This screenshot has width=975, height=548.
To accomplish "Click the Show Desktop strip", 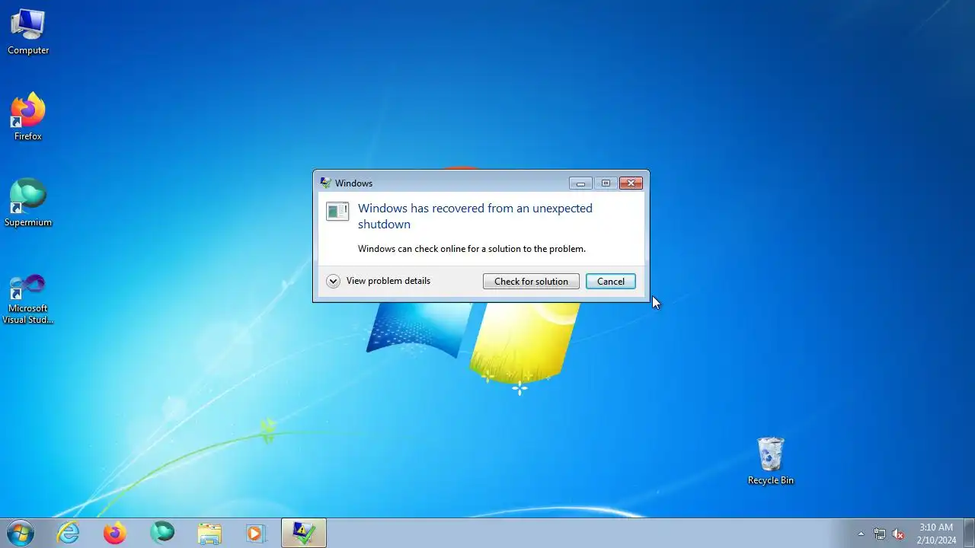I will (x=969, y=533).
